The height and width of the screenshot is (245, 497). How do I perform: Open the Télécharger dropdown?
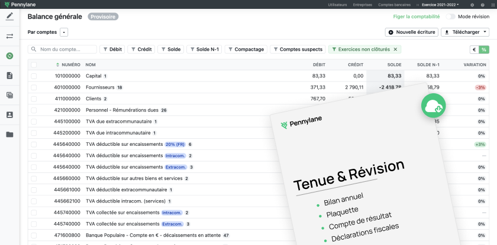click(x=465, y=32)
